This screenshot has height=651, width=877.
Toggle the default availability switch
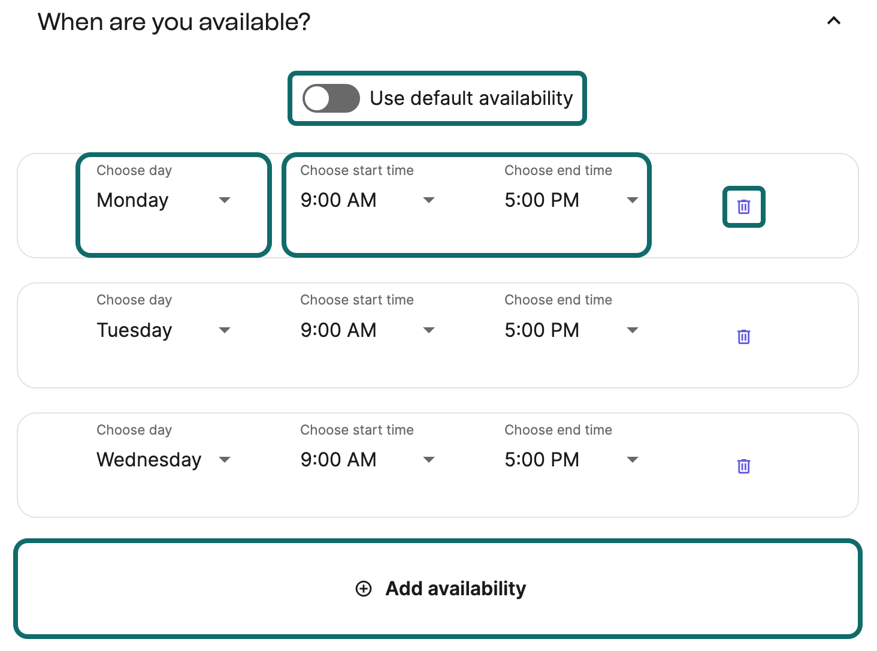pyautogui.click(x=331, y=98)
